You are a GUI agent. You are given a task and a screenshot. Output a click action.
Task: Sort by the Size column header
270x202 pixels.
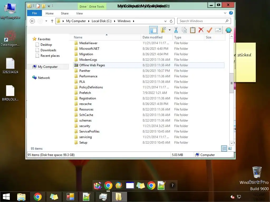point(215,37)
